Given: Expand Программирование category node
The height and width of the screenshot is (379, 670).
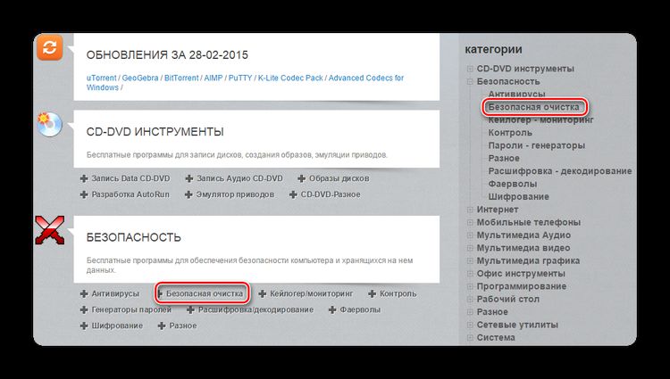Looking at the screenshot, I should tap(470, 286).
